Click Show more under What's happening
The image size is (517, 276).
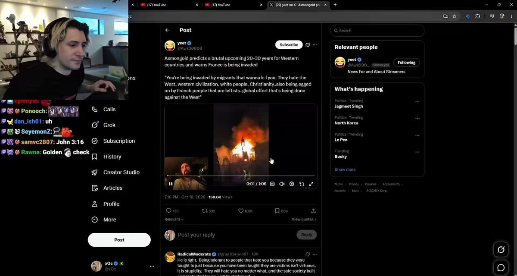tap(345, 169)
